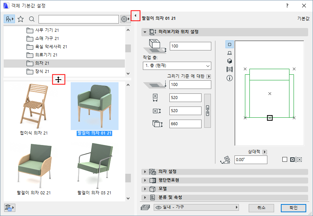
Task: Open the 실내 - 가구 layer dropdown
Action: [196, 207]
